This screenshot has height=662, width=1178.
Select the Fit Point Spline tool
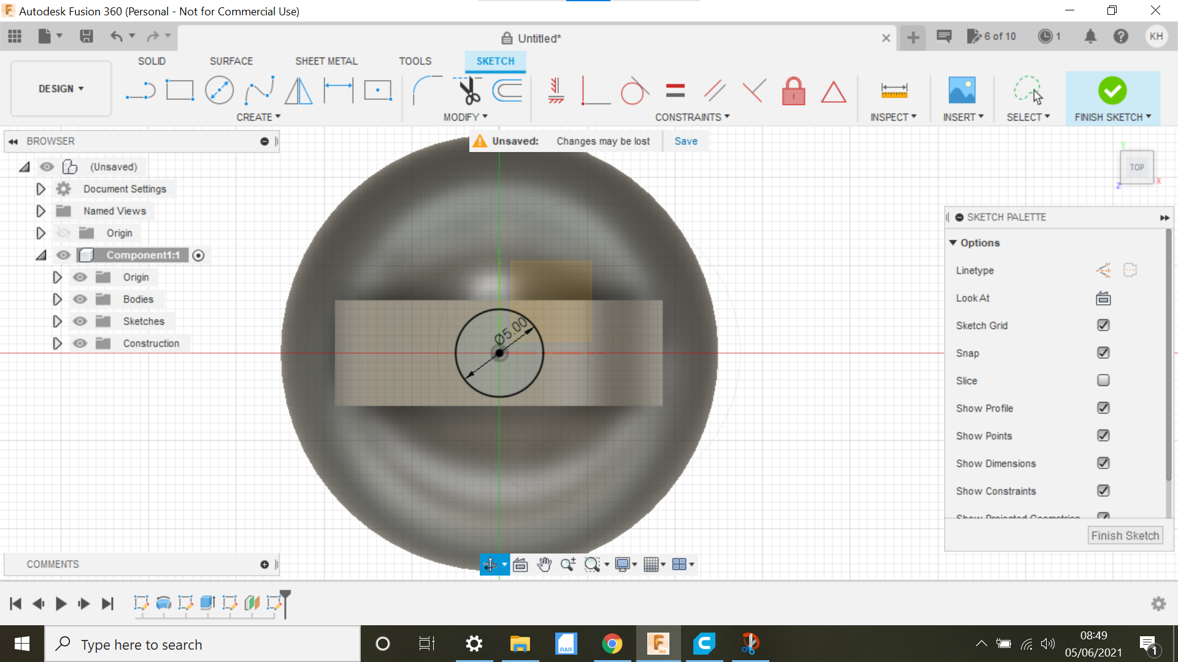coord(259,89)
